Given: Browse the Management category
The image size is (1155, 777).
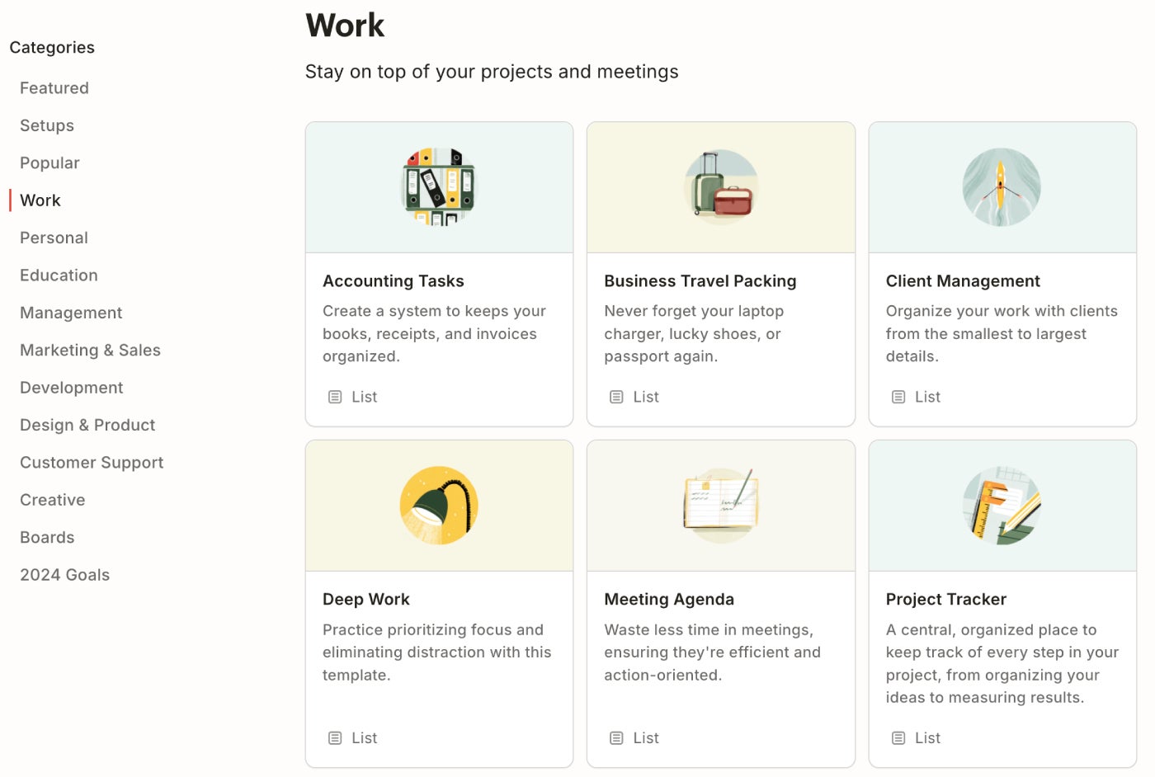Looking at the screenshot, I should tap(71, 313).
